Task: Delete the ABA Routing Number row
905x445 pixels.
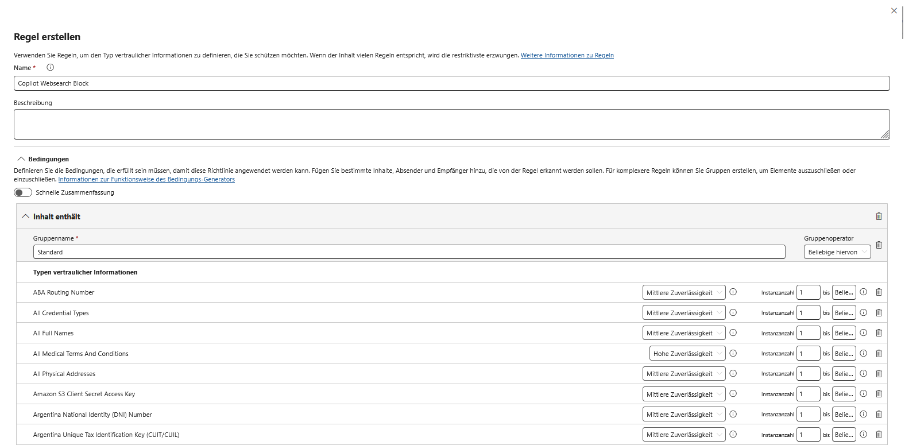Action: (879, 292)
